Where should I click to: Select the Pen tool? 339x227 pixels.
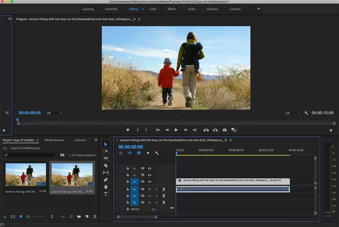pos(106,180)
